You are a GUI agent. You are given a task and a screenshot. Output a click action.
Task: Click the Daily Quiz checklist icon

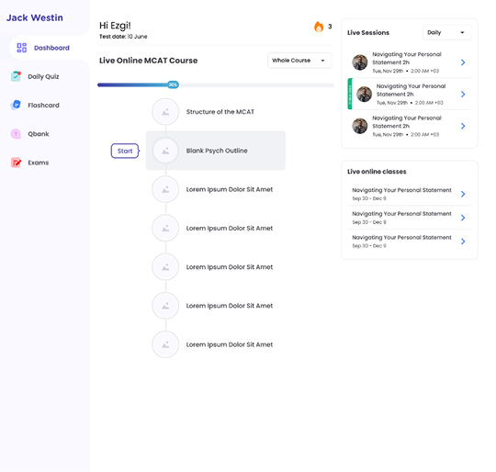(x=16, y=76)
